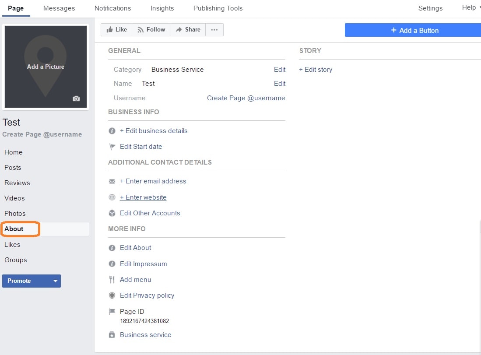Click Edit Privacy policy link
This screenshot has height=355, width=481.
pos(147,295)
